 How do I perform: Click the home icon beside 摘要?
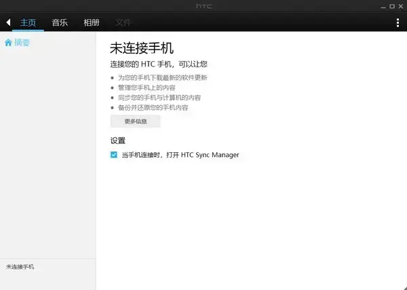pyautogui.click(x=8, y=42)
